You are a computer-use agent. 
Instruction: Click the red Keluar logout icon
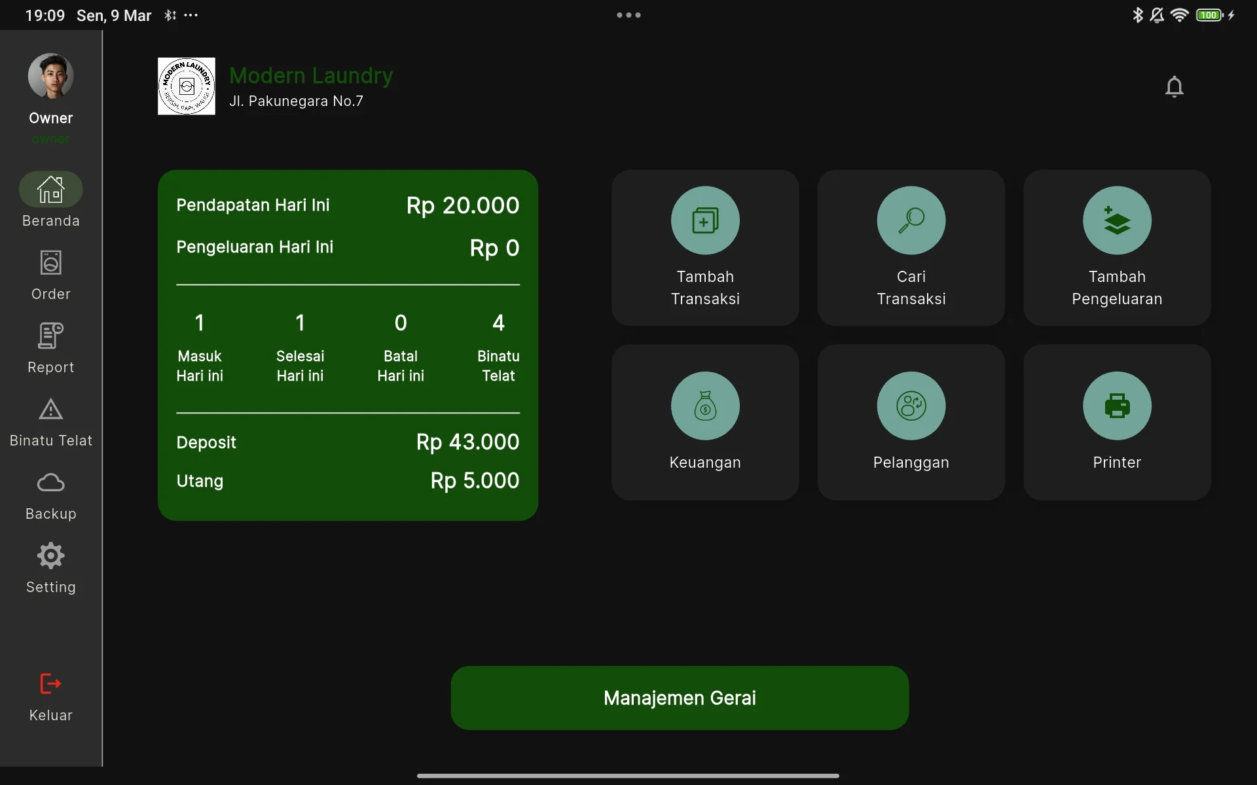click(x=50, y=684)
